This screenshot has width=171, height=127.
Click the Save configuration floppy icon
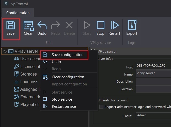(x=45, y=55)
